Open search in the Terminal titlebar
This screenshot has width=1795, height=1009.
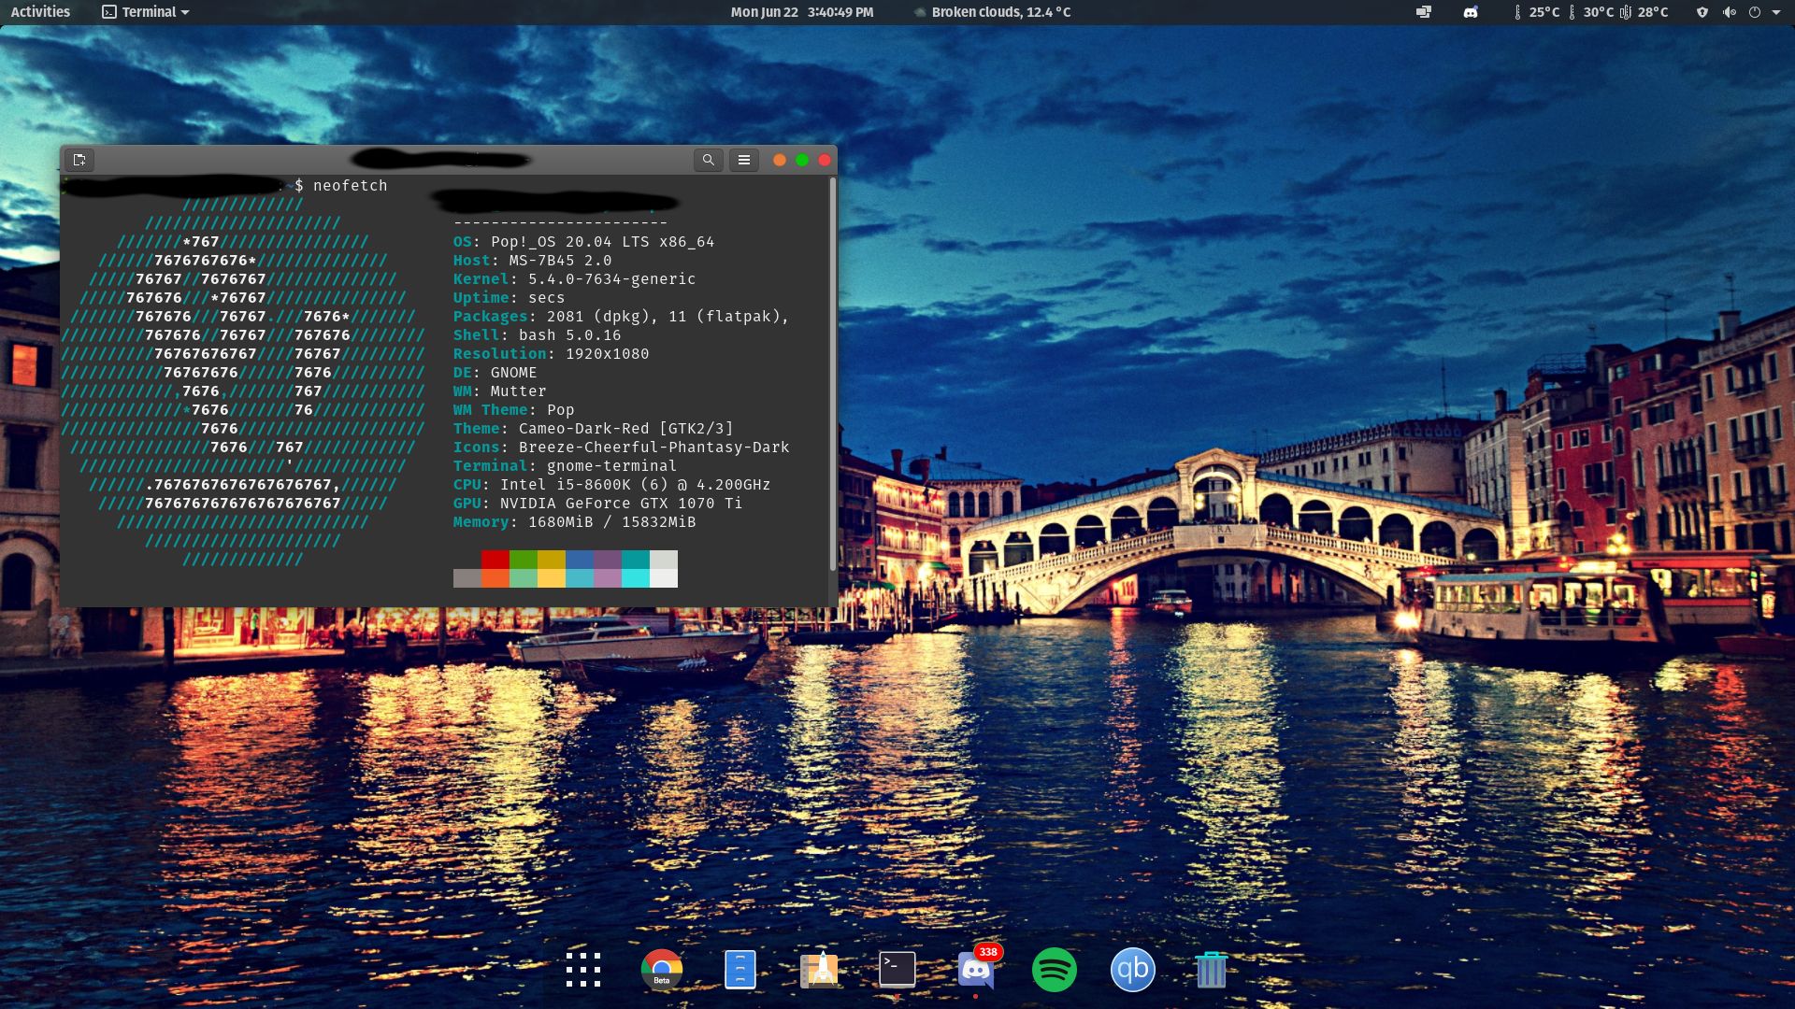(709, 160)
